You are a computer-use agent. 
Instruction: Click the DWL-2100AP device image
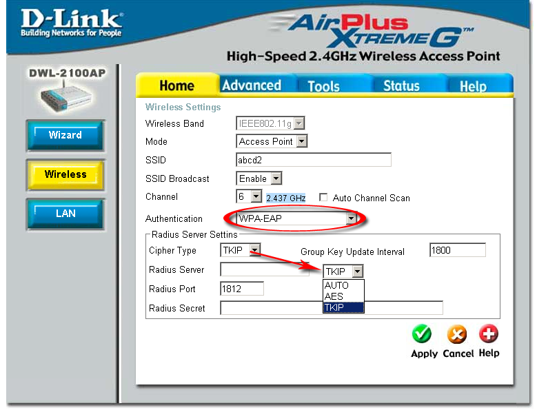(65, 96)
